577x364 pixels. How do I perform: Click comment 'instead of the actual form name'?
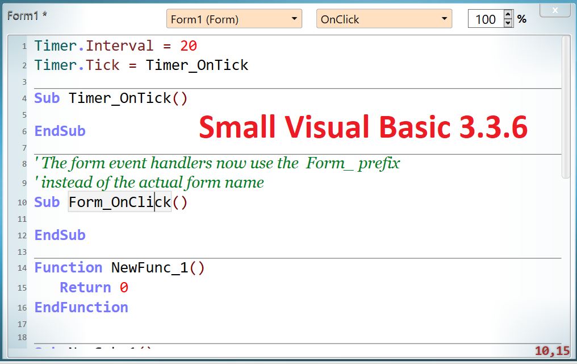149,183
